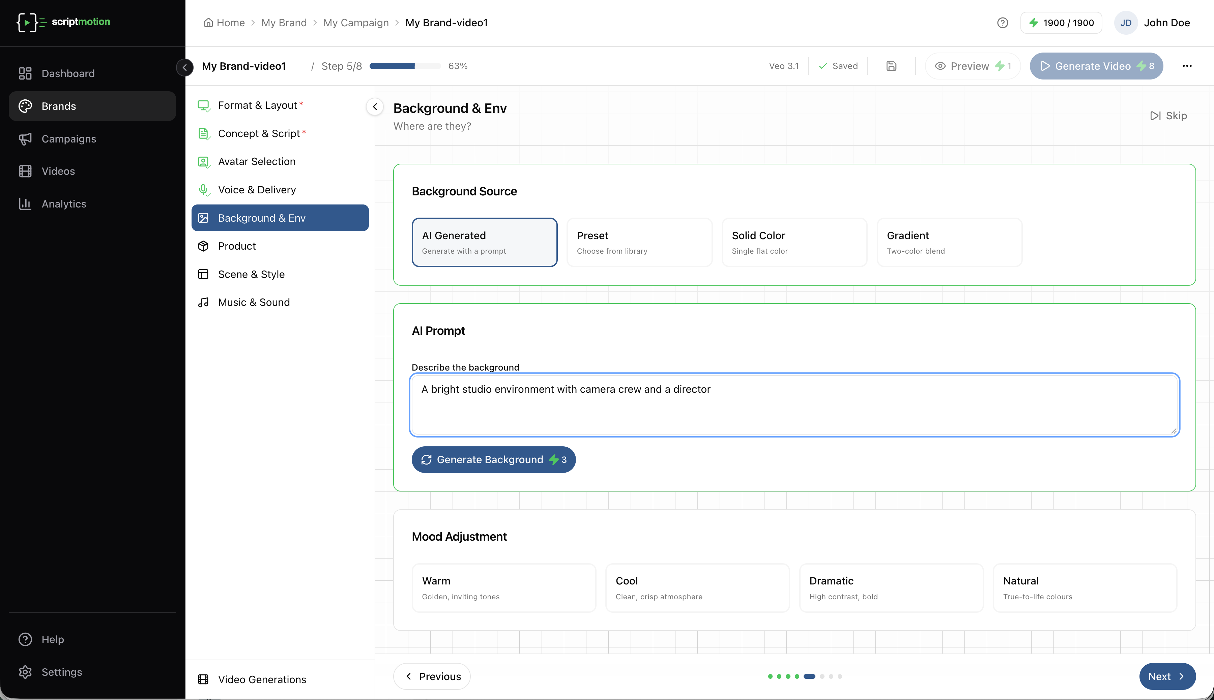This screenshot has width=1214, height=700.
Task: Select the Warm mood option
Action: tap(503, 587)
